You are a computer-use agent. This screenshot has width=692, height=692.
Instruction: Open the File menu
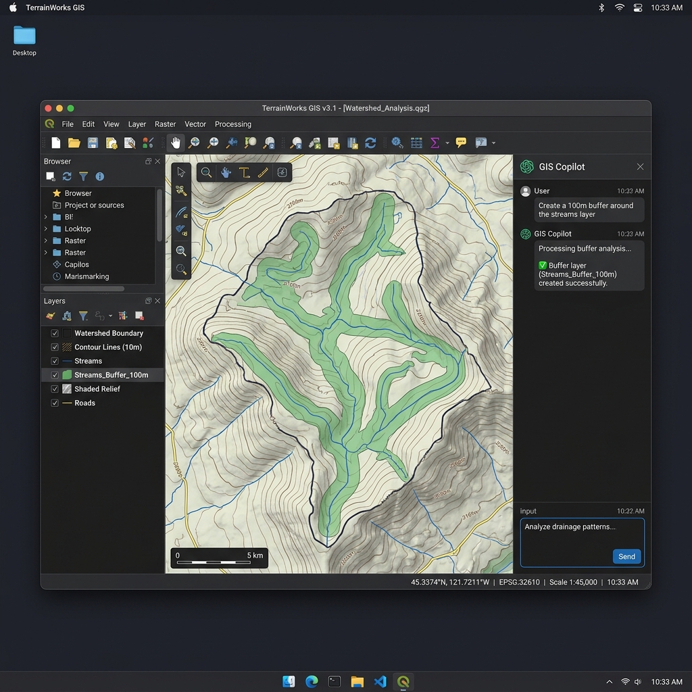[x=68, y=124]
